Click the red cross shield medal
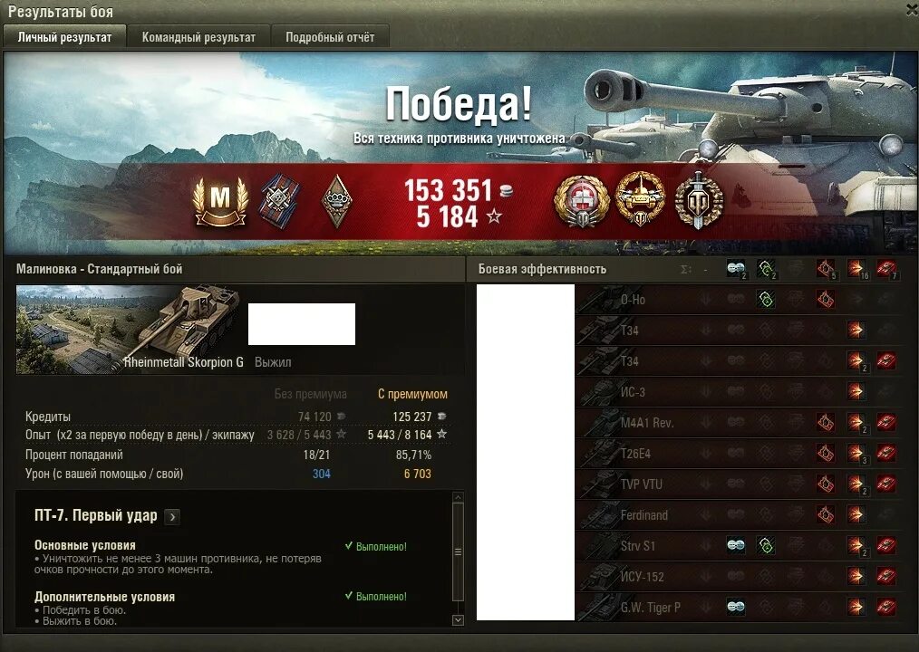This screenshot has width=919, height=652. [x=582, y=201]
